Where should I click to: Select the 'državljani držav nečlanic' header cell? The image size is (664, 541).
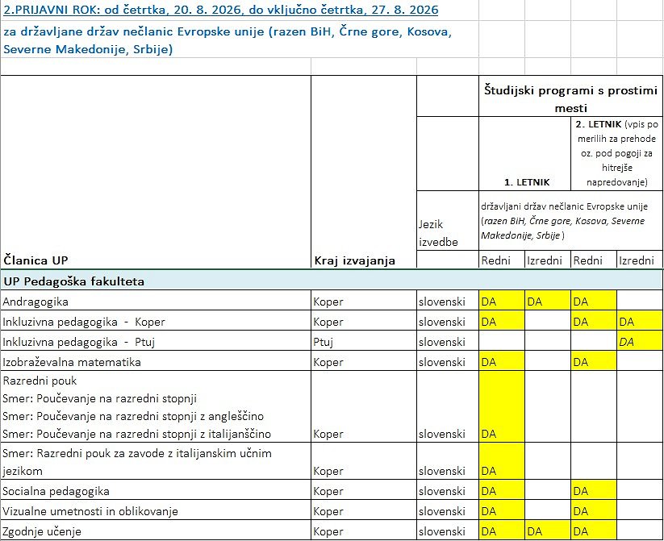click(570, 220)
